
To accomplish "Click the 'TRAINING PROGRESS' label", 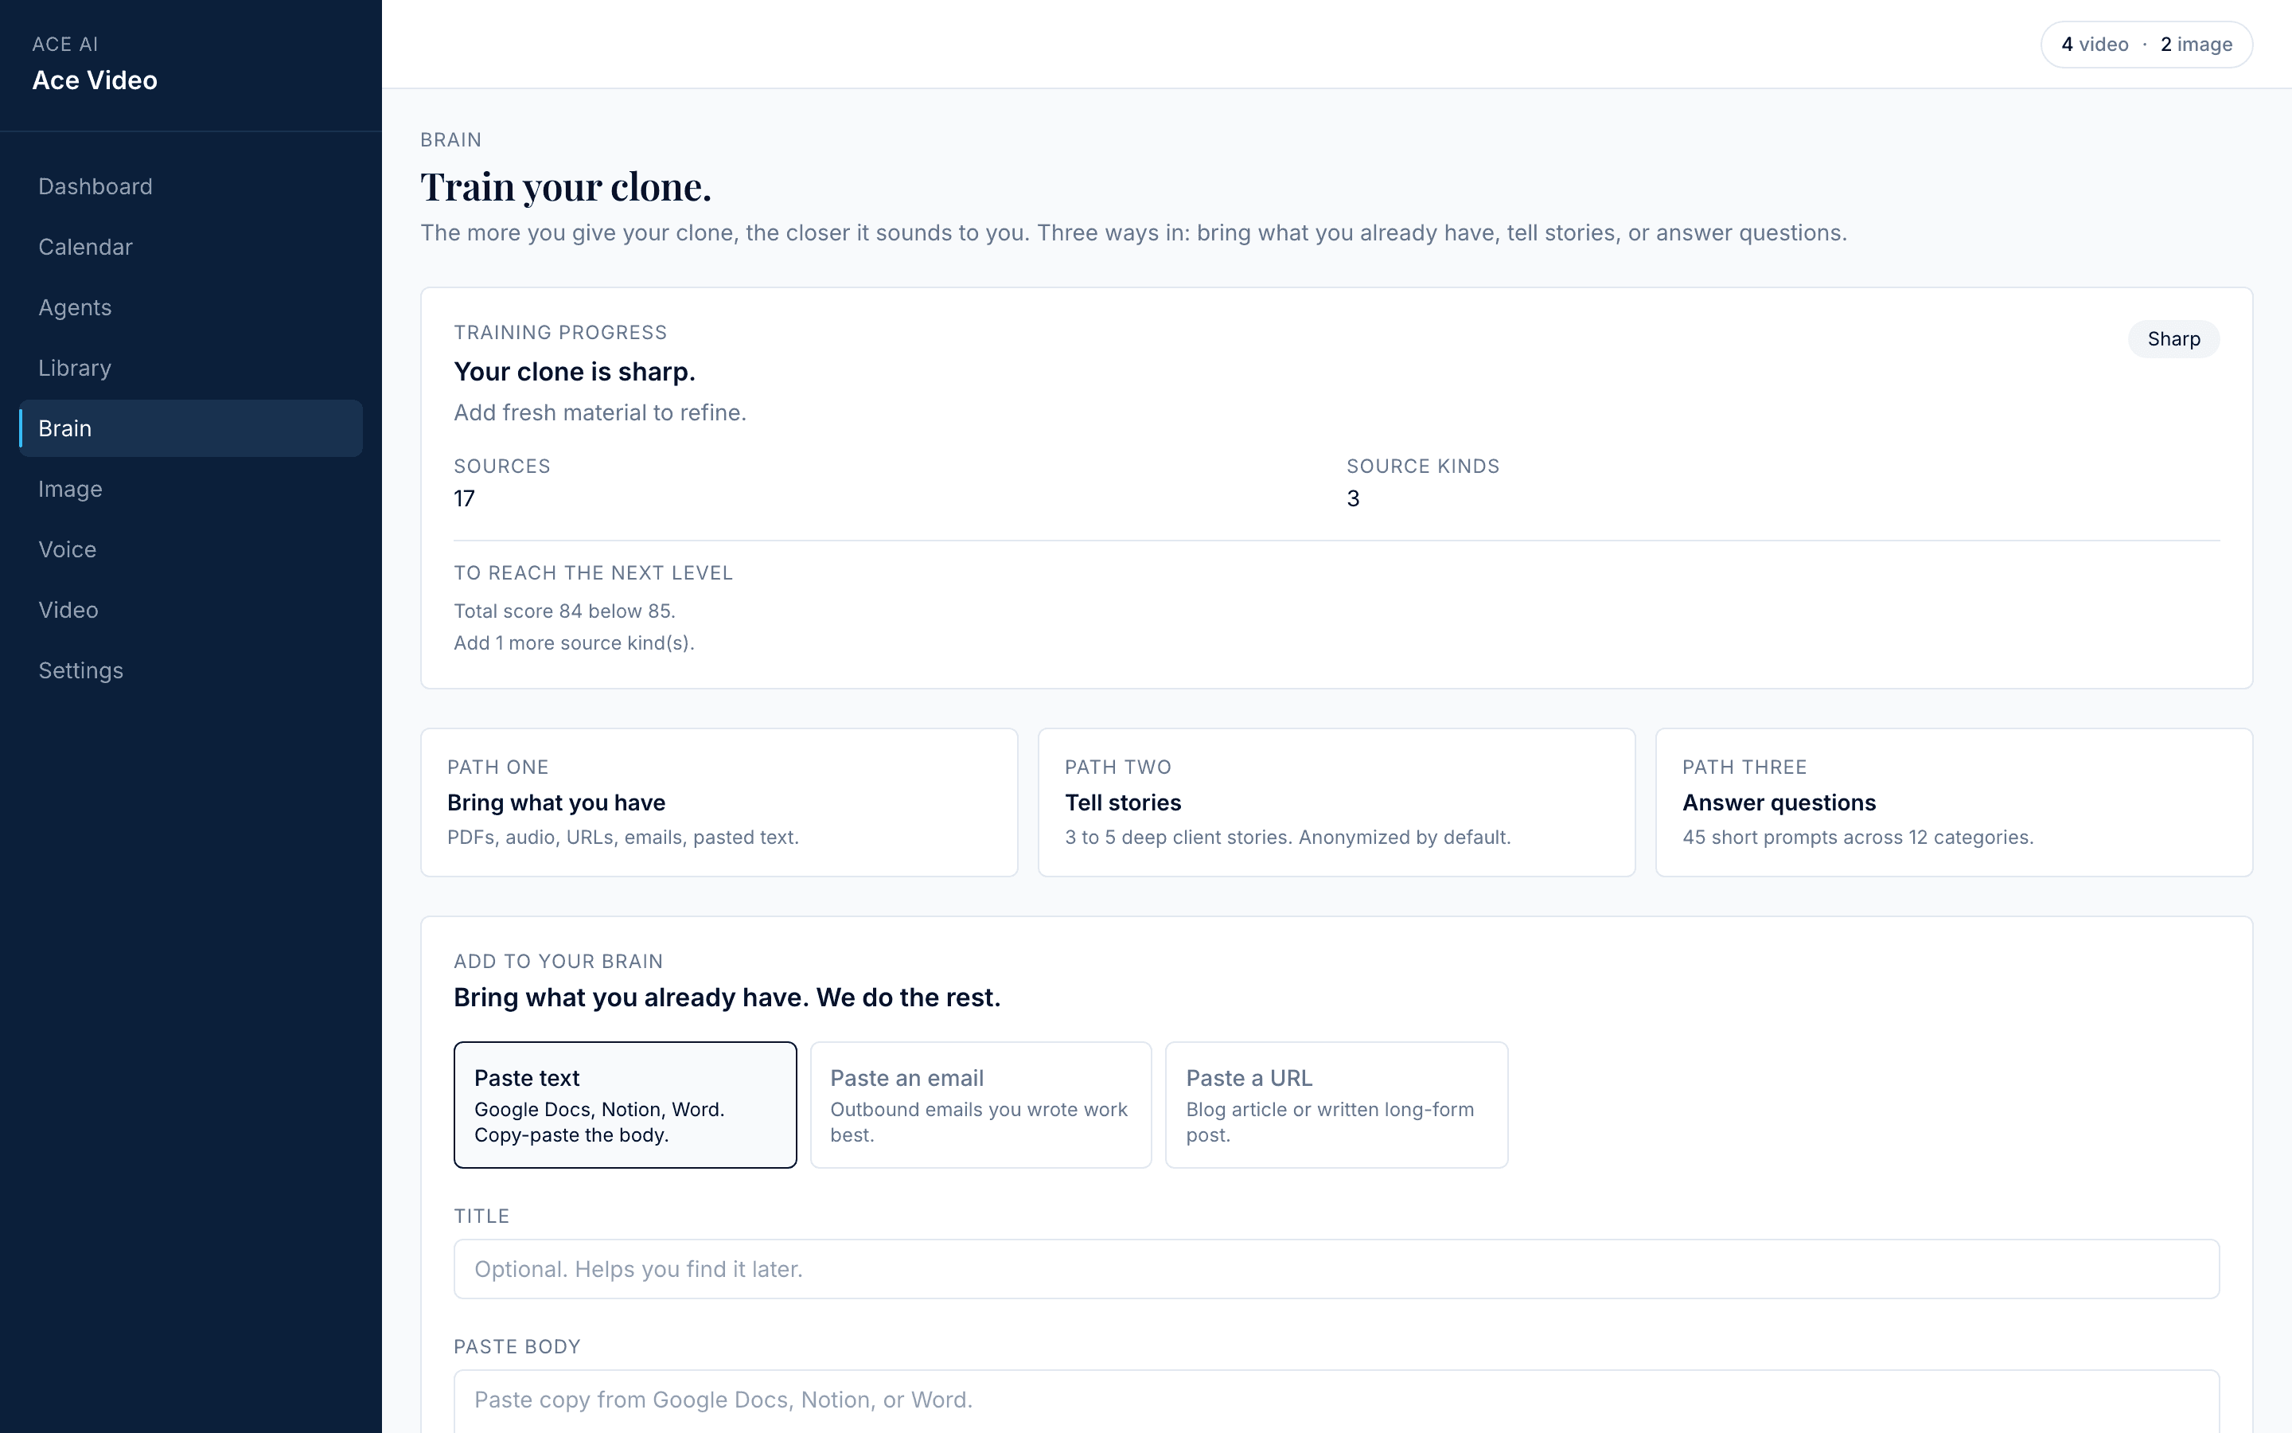I will click(x=559, y=333).
